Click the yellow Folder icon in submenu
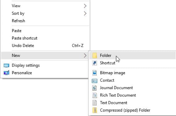Screen dimensions: 176x116 (x=94, y=56)
